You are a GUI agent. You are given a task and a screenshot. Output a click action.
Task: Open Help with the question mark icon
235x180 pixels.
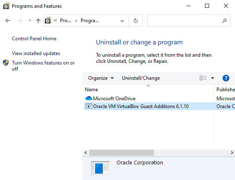[x=226, y=78]
